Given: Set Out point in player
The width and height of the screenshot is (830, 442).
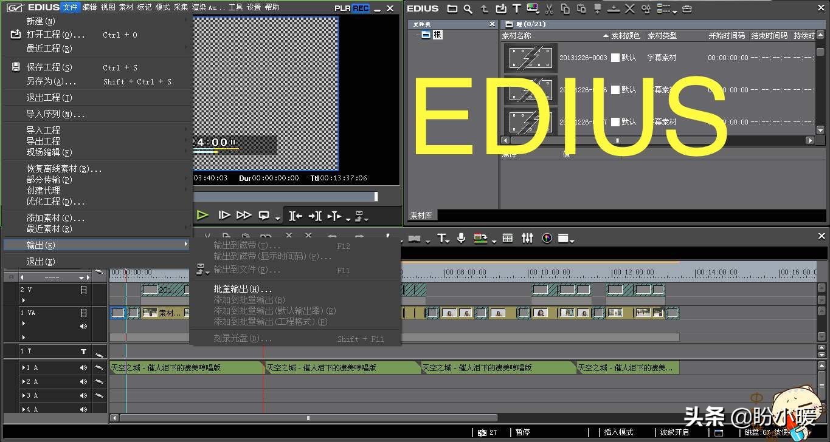Looking at the screenshot, I should (315, 216).
